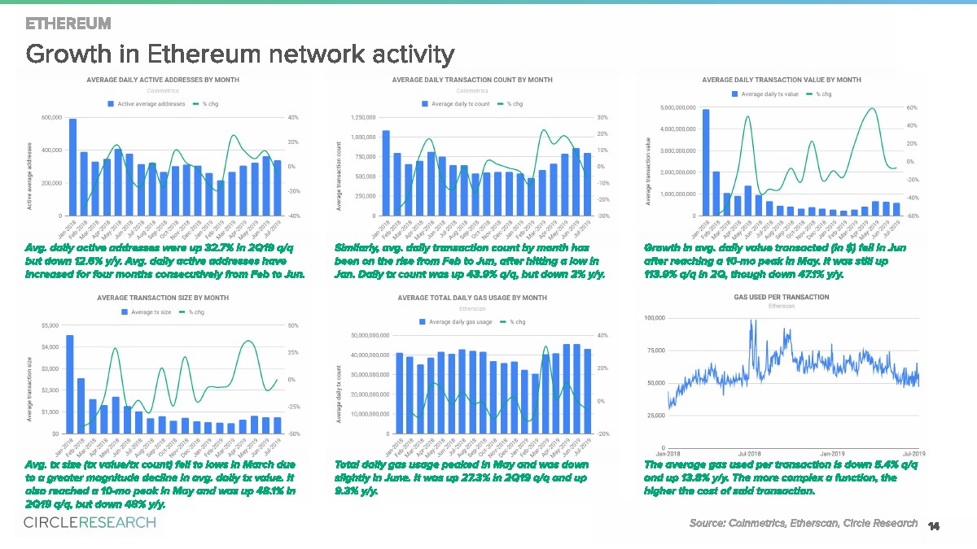The image size is (977, 549).
Task: Click the blue 'Active average addresses' legend swatch
Action: (x=112, y=104)
